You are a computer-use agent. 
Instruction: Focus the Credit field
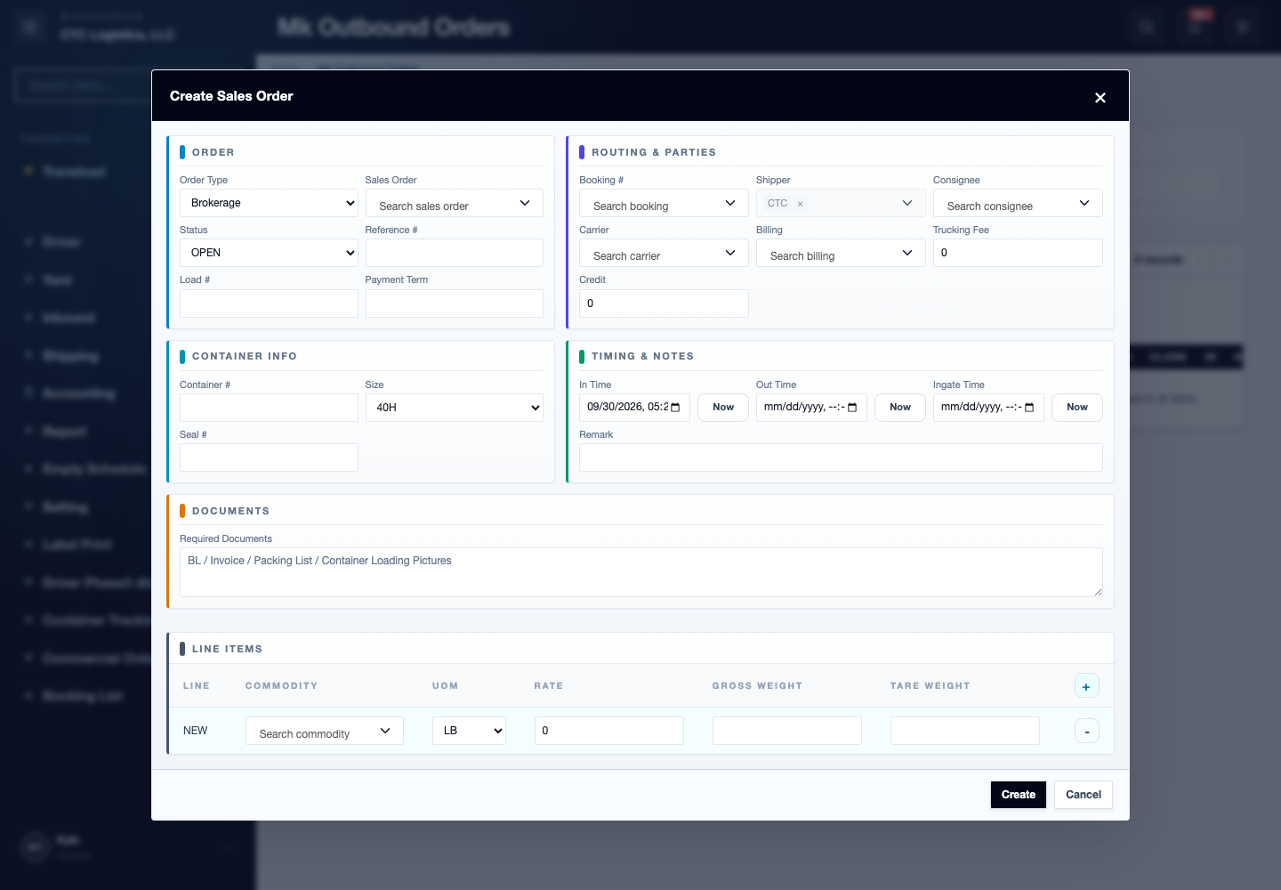(664, 303)
